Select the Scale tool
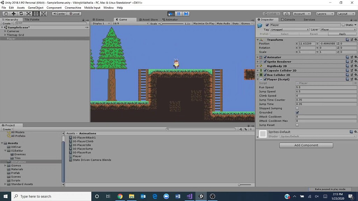The height and width of the screenshot is (201, 358). click(x=28, y=14)
